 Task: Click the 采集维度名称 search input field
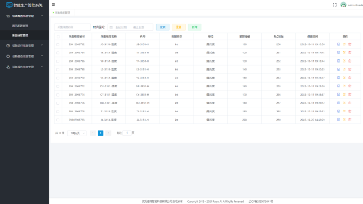[72, 27]
